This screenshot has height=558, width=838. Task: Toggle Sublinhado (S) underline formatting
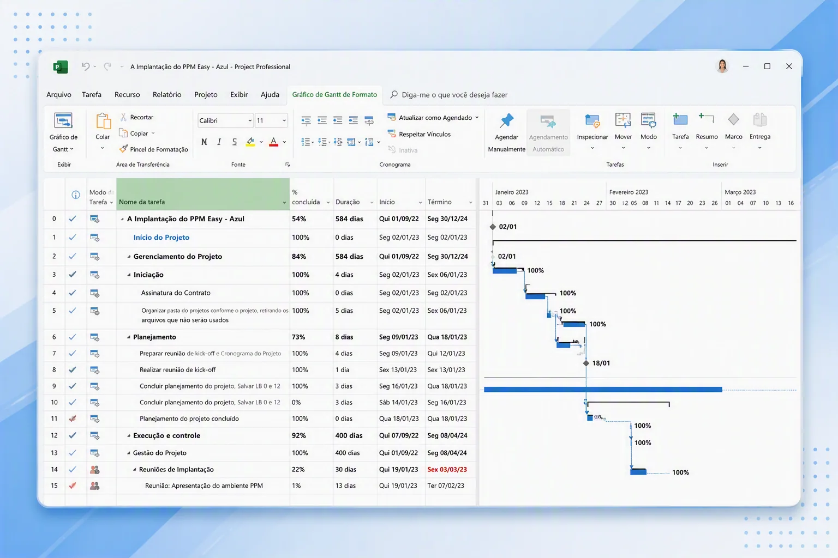tap(234, 142)
